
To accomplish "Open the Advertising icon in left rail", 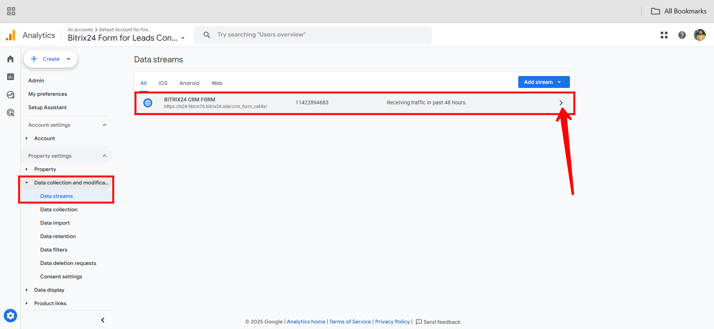I will tap(10, 113).
